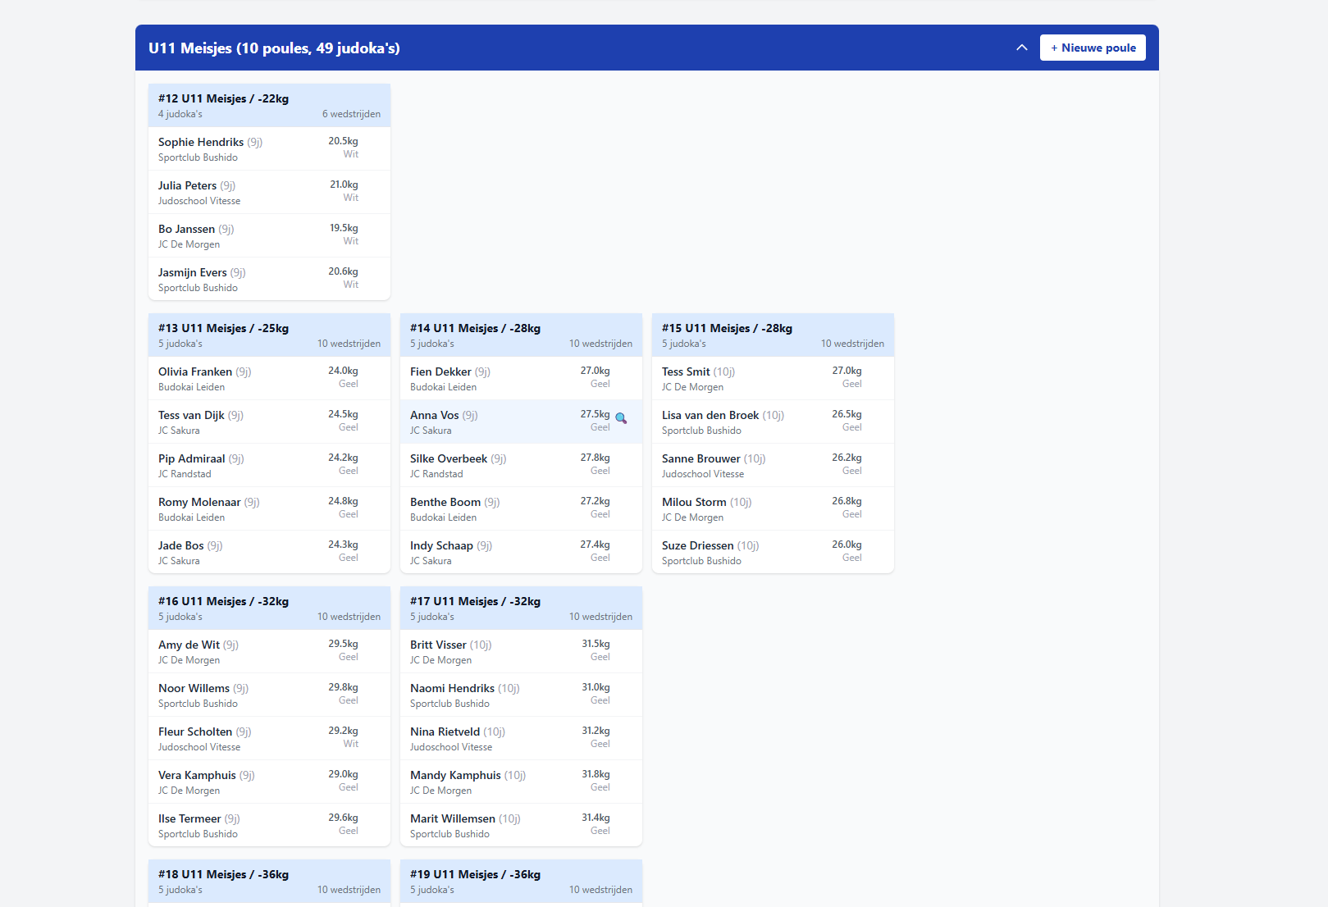Click the U11 Meisjes section title bar
This screenshot has width=1328, height=907.
click(574, 48)
